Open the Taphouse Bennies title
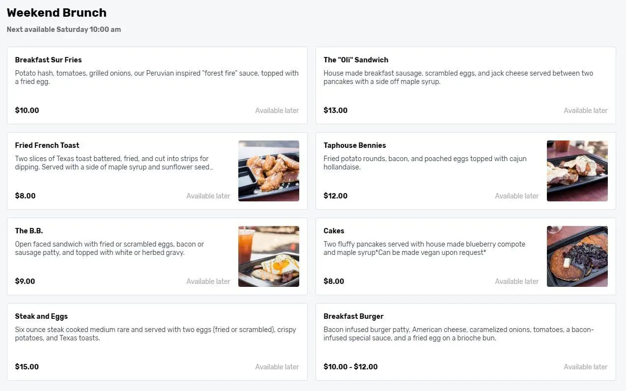Image resolution: width=626 pixels, height=391 pixels. (x=355, y=145)
